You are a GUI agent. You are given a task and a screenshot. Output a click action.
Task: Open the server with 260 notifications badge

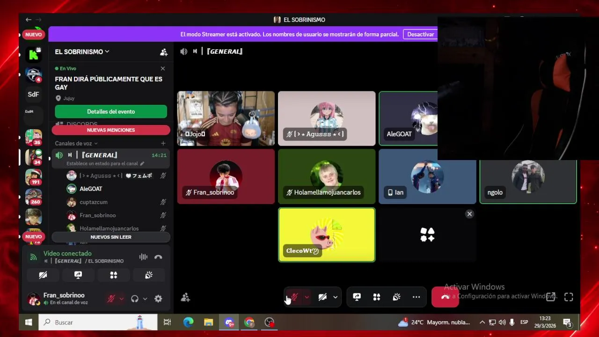pyautogui.click(x=33, y=197)
